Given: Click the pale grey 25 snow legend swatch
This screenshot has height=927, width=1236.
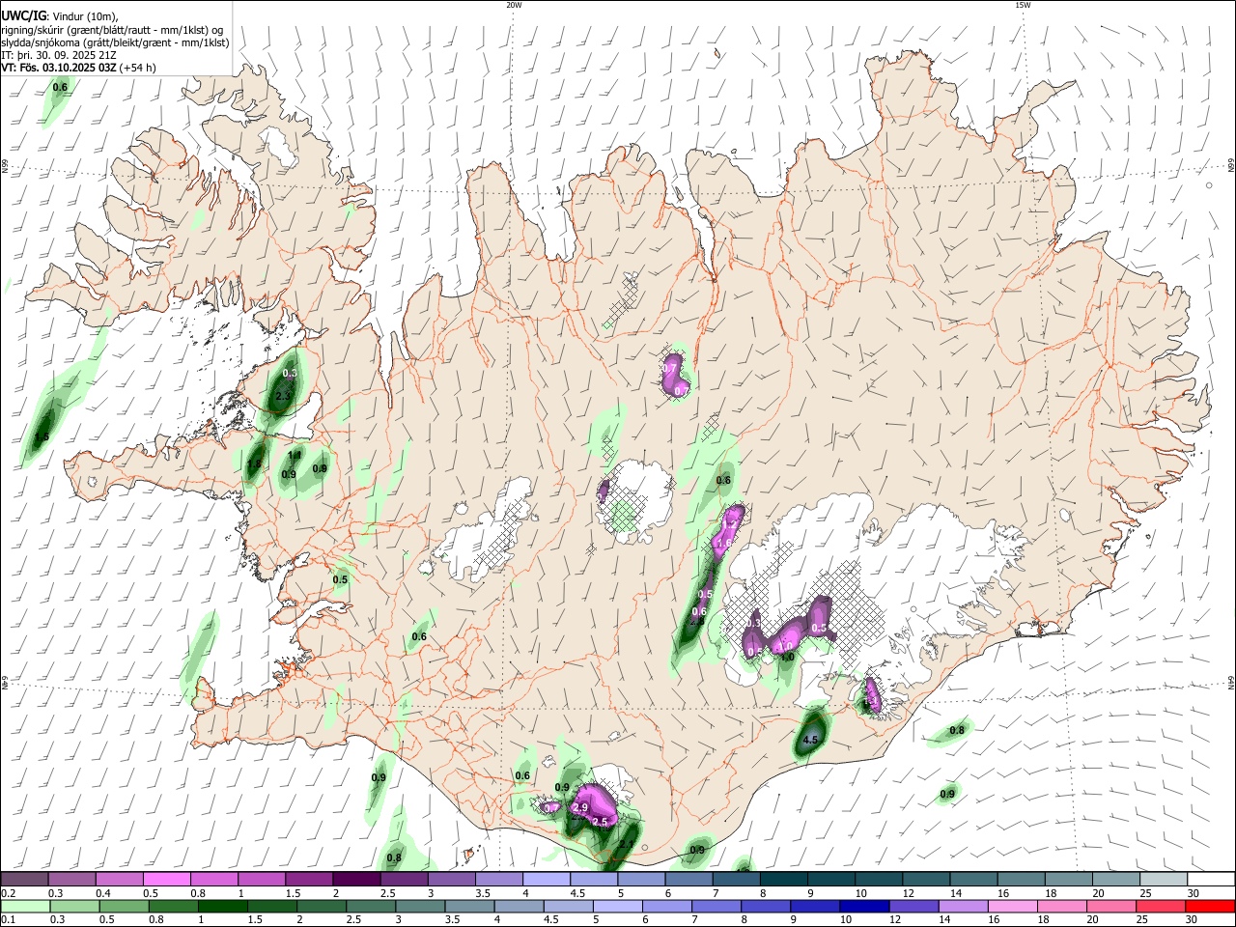Looking at the screenshot, I should [x=1163, y=880].
